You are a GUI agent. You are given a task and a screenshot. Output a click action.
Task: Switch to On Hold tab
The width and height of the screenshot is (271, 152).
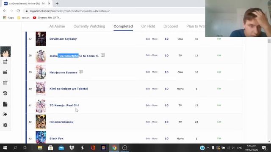coord(148,26)
